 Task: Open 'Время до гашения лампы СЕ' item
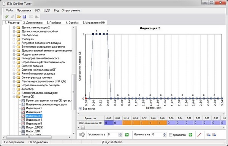[x=49, y=100]
